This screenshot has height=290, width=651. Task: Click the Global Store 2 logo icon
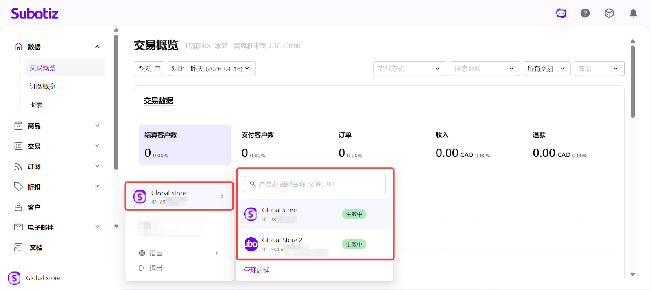coord(251,244)
